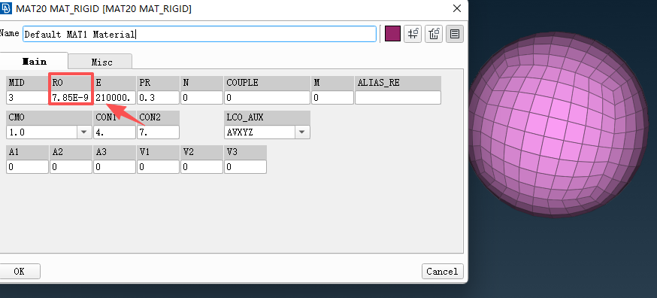Viewport: 657px width, 298px height.
Task: Select the Main tab
Action: click(34, 61)
